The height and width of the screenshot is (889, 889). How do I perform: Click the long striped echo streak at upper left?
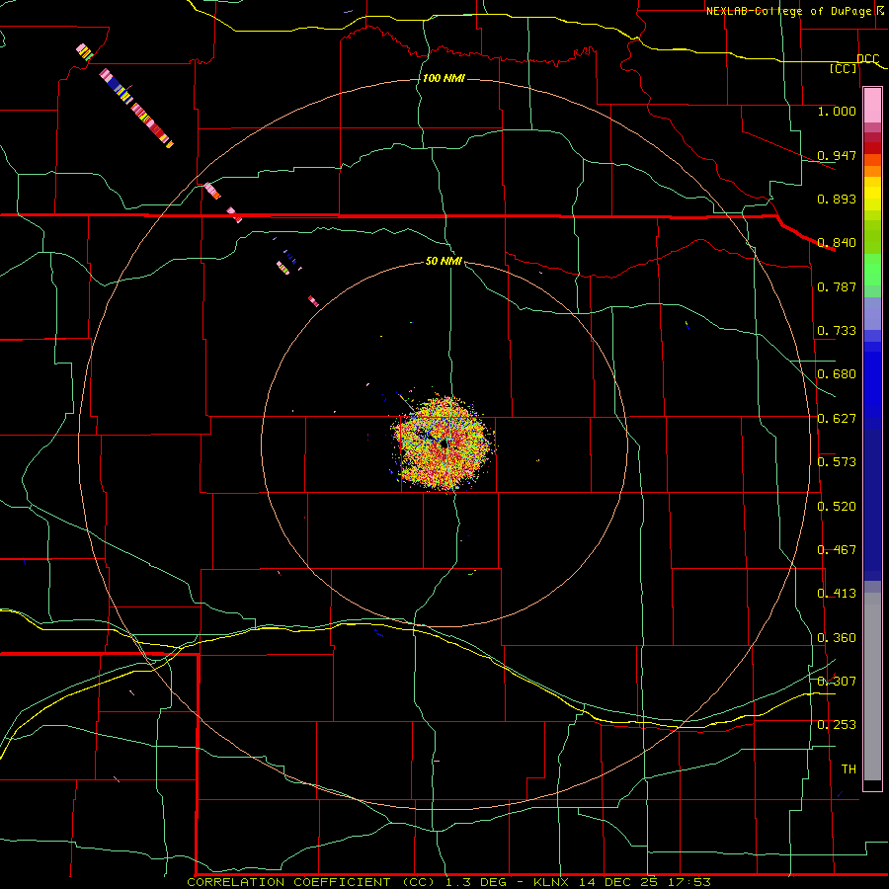[x=136, y=108]
